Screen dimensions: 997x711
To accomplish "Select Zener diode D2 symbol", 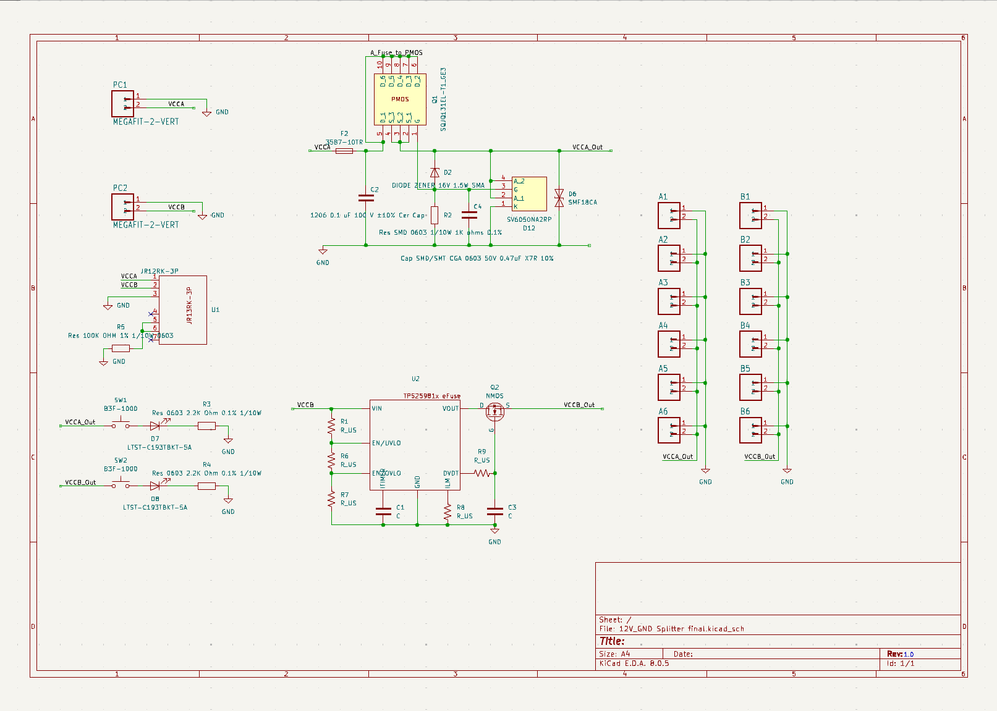I will coord(435,172).
